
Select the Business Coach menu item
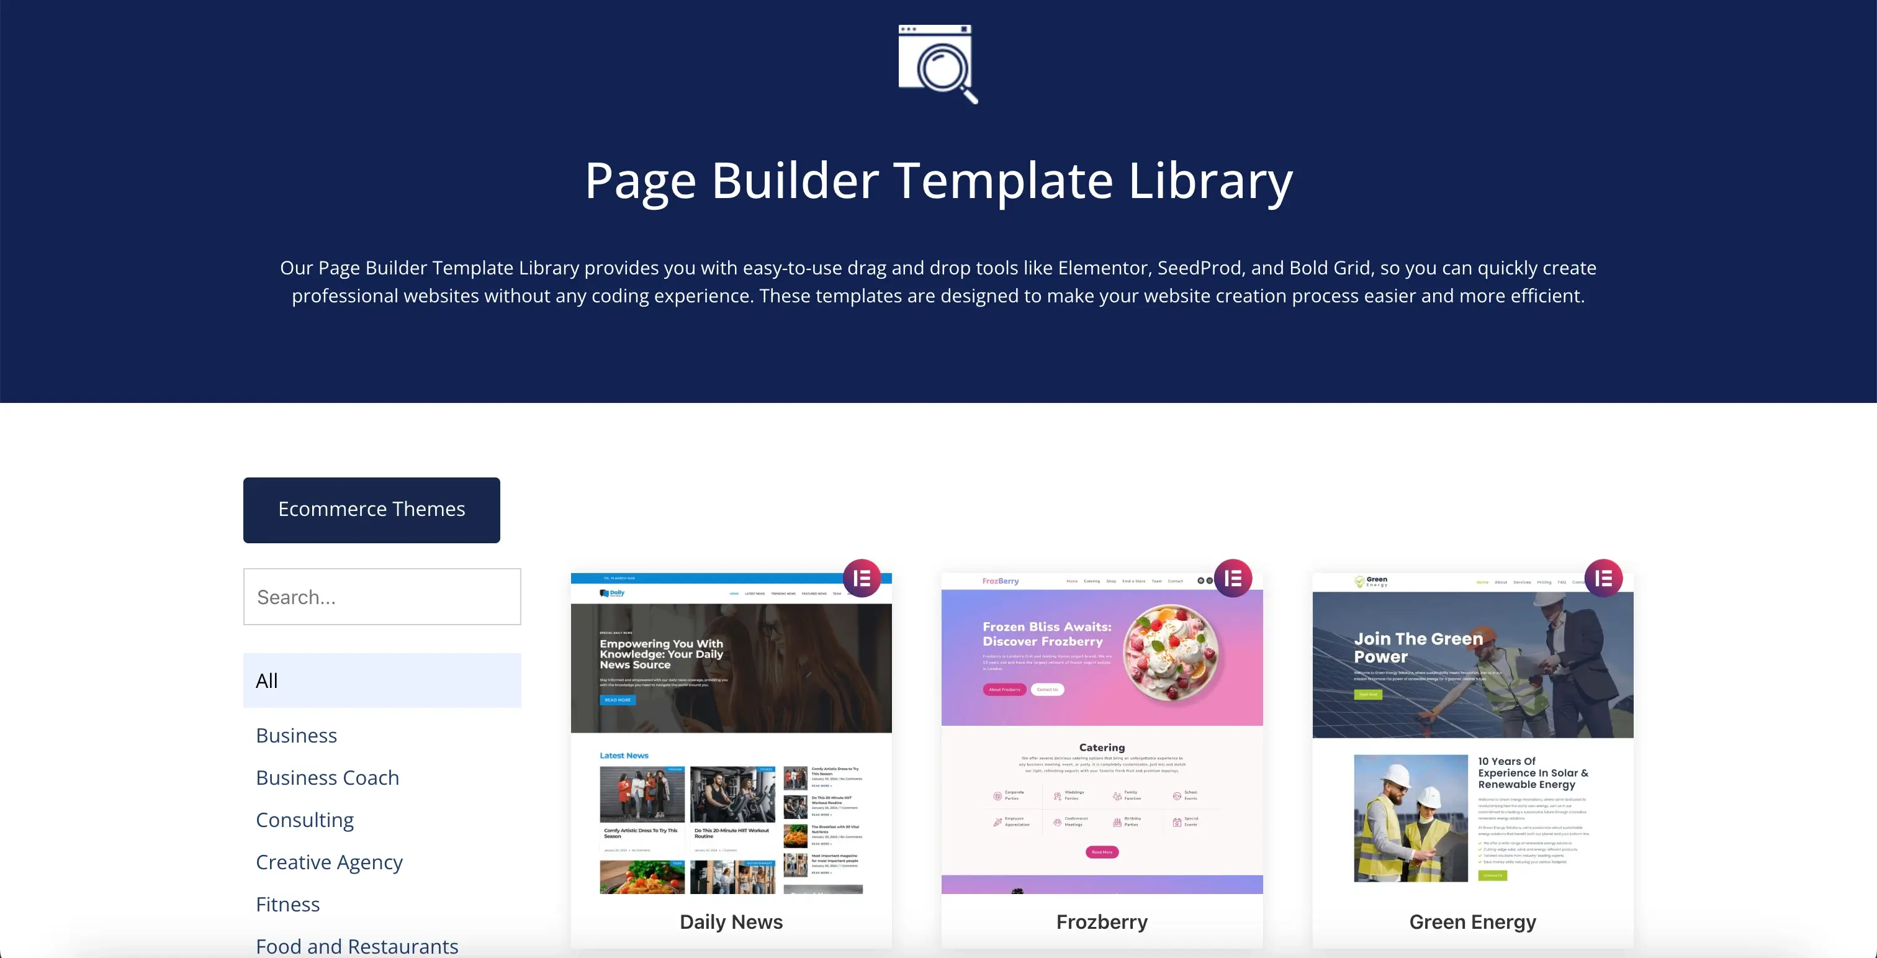[327, 776]
